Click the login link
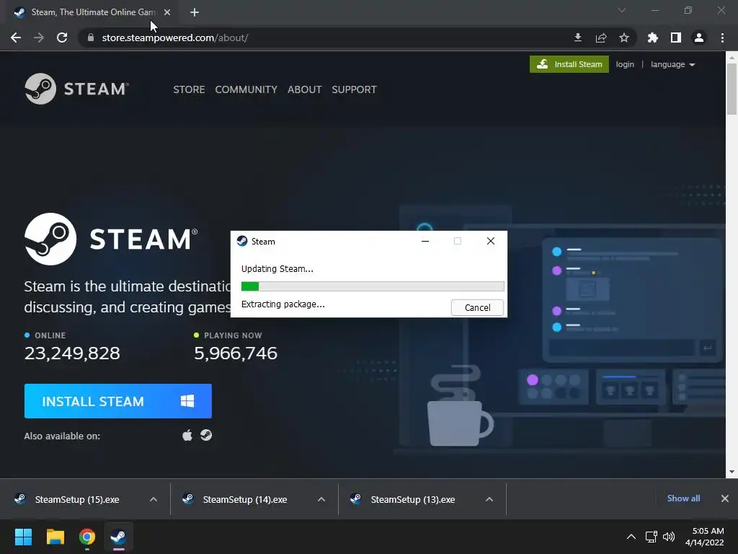This screenshot has width=738, height=554. [x=625, y=64]
